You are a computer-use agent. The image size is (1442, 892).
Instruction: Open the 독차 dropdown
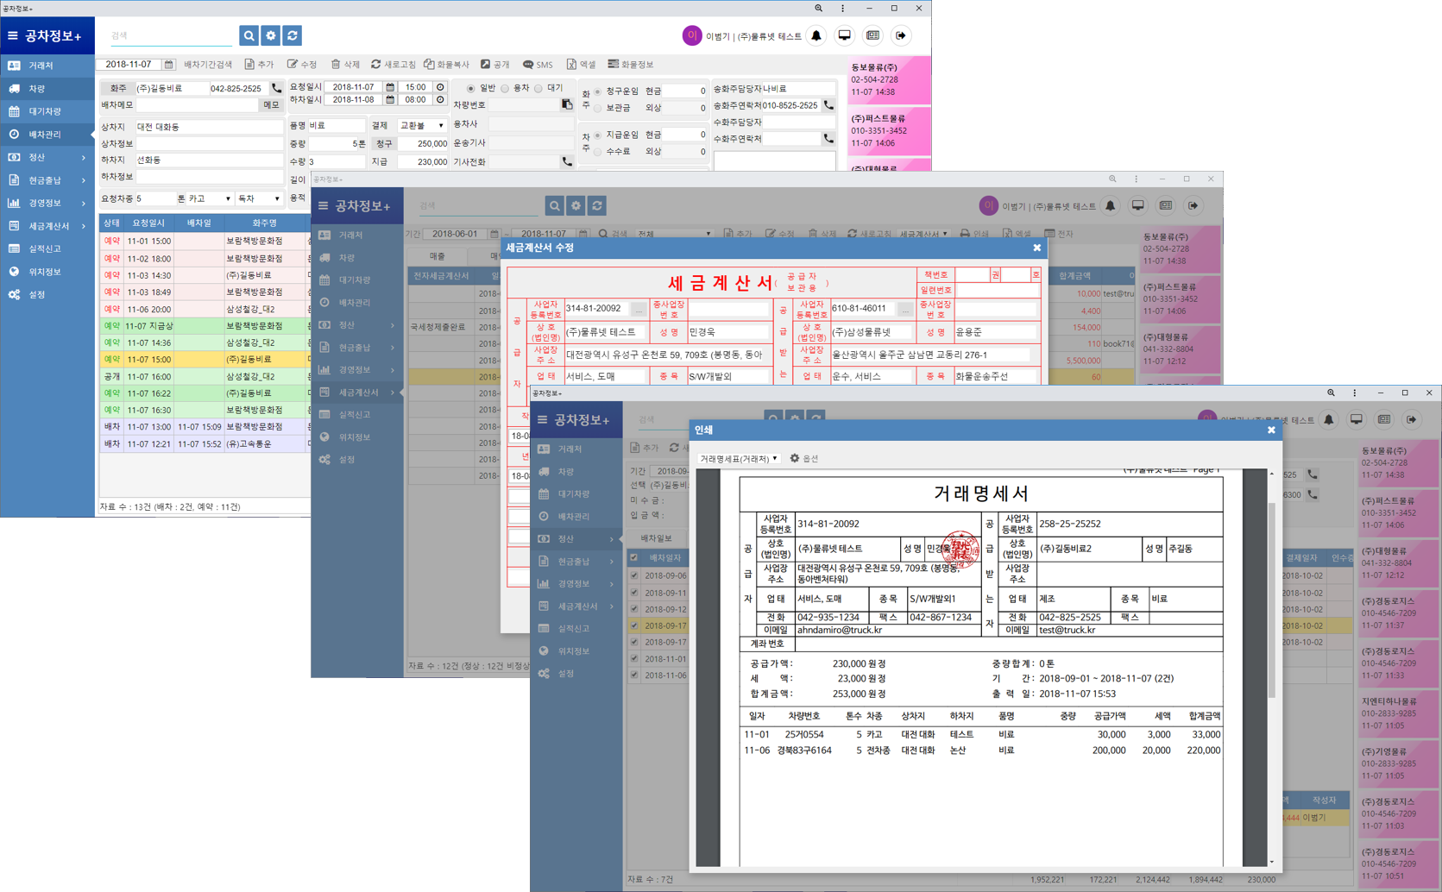(x=259, y=198)
